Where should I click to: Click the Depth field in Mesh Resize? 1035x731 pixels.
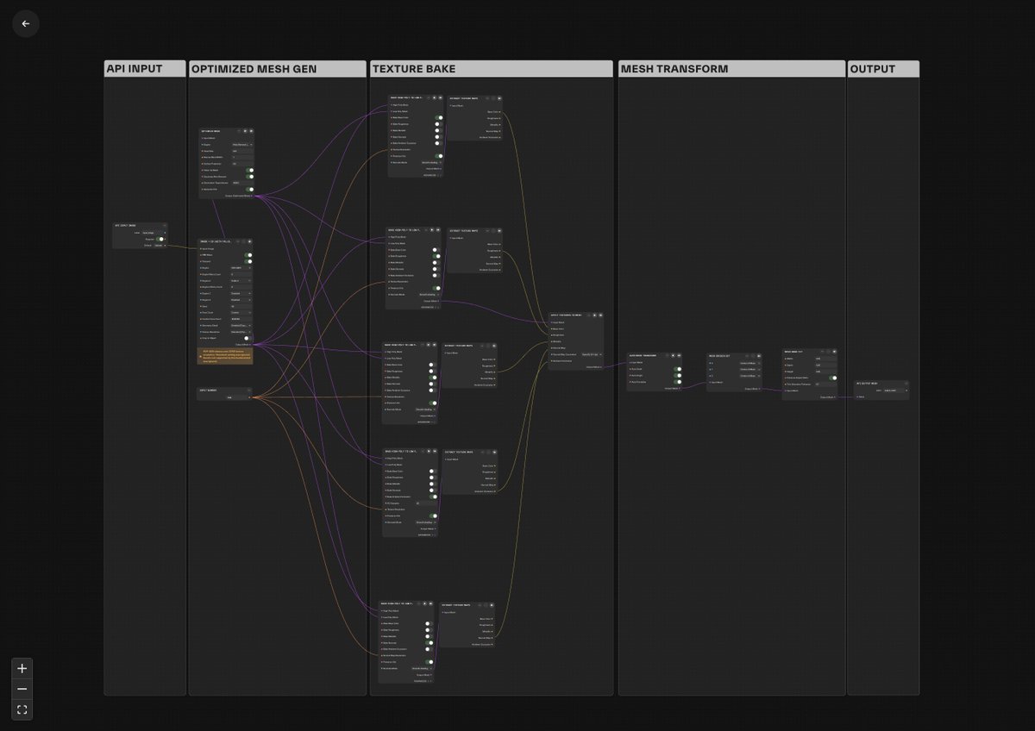pos(825,365)
